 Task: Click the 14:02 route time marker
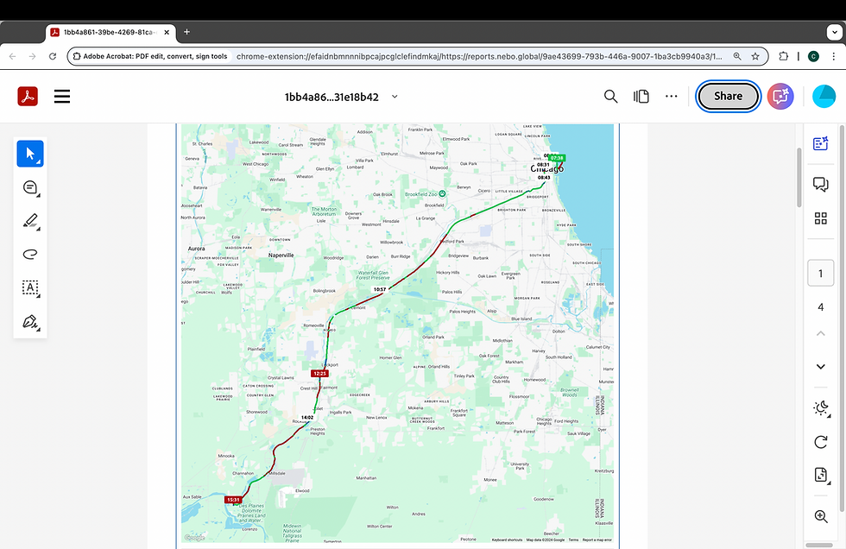[x=307, y=418]
